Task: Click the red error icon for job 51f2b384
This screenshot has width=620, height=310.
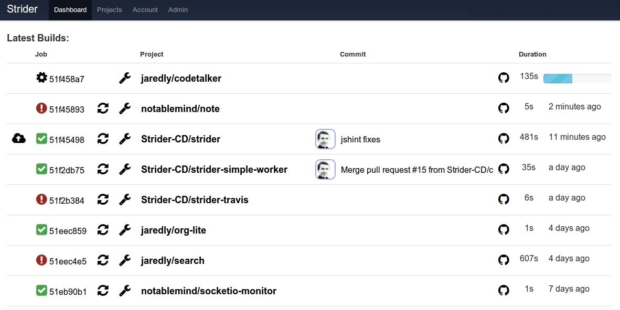Action: (x=41, y=200)
